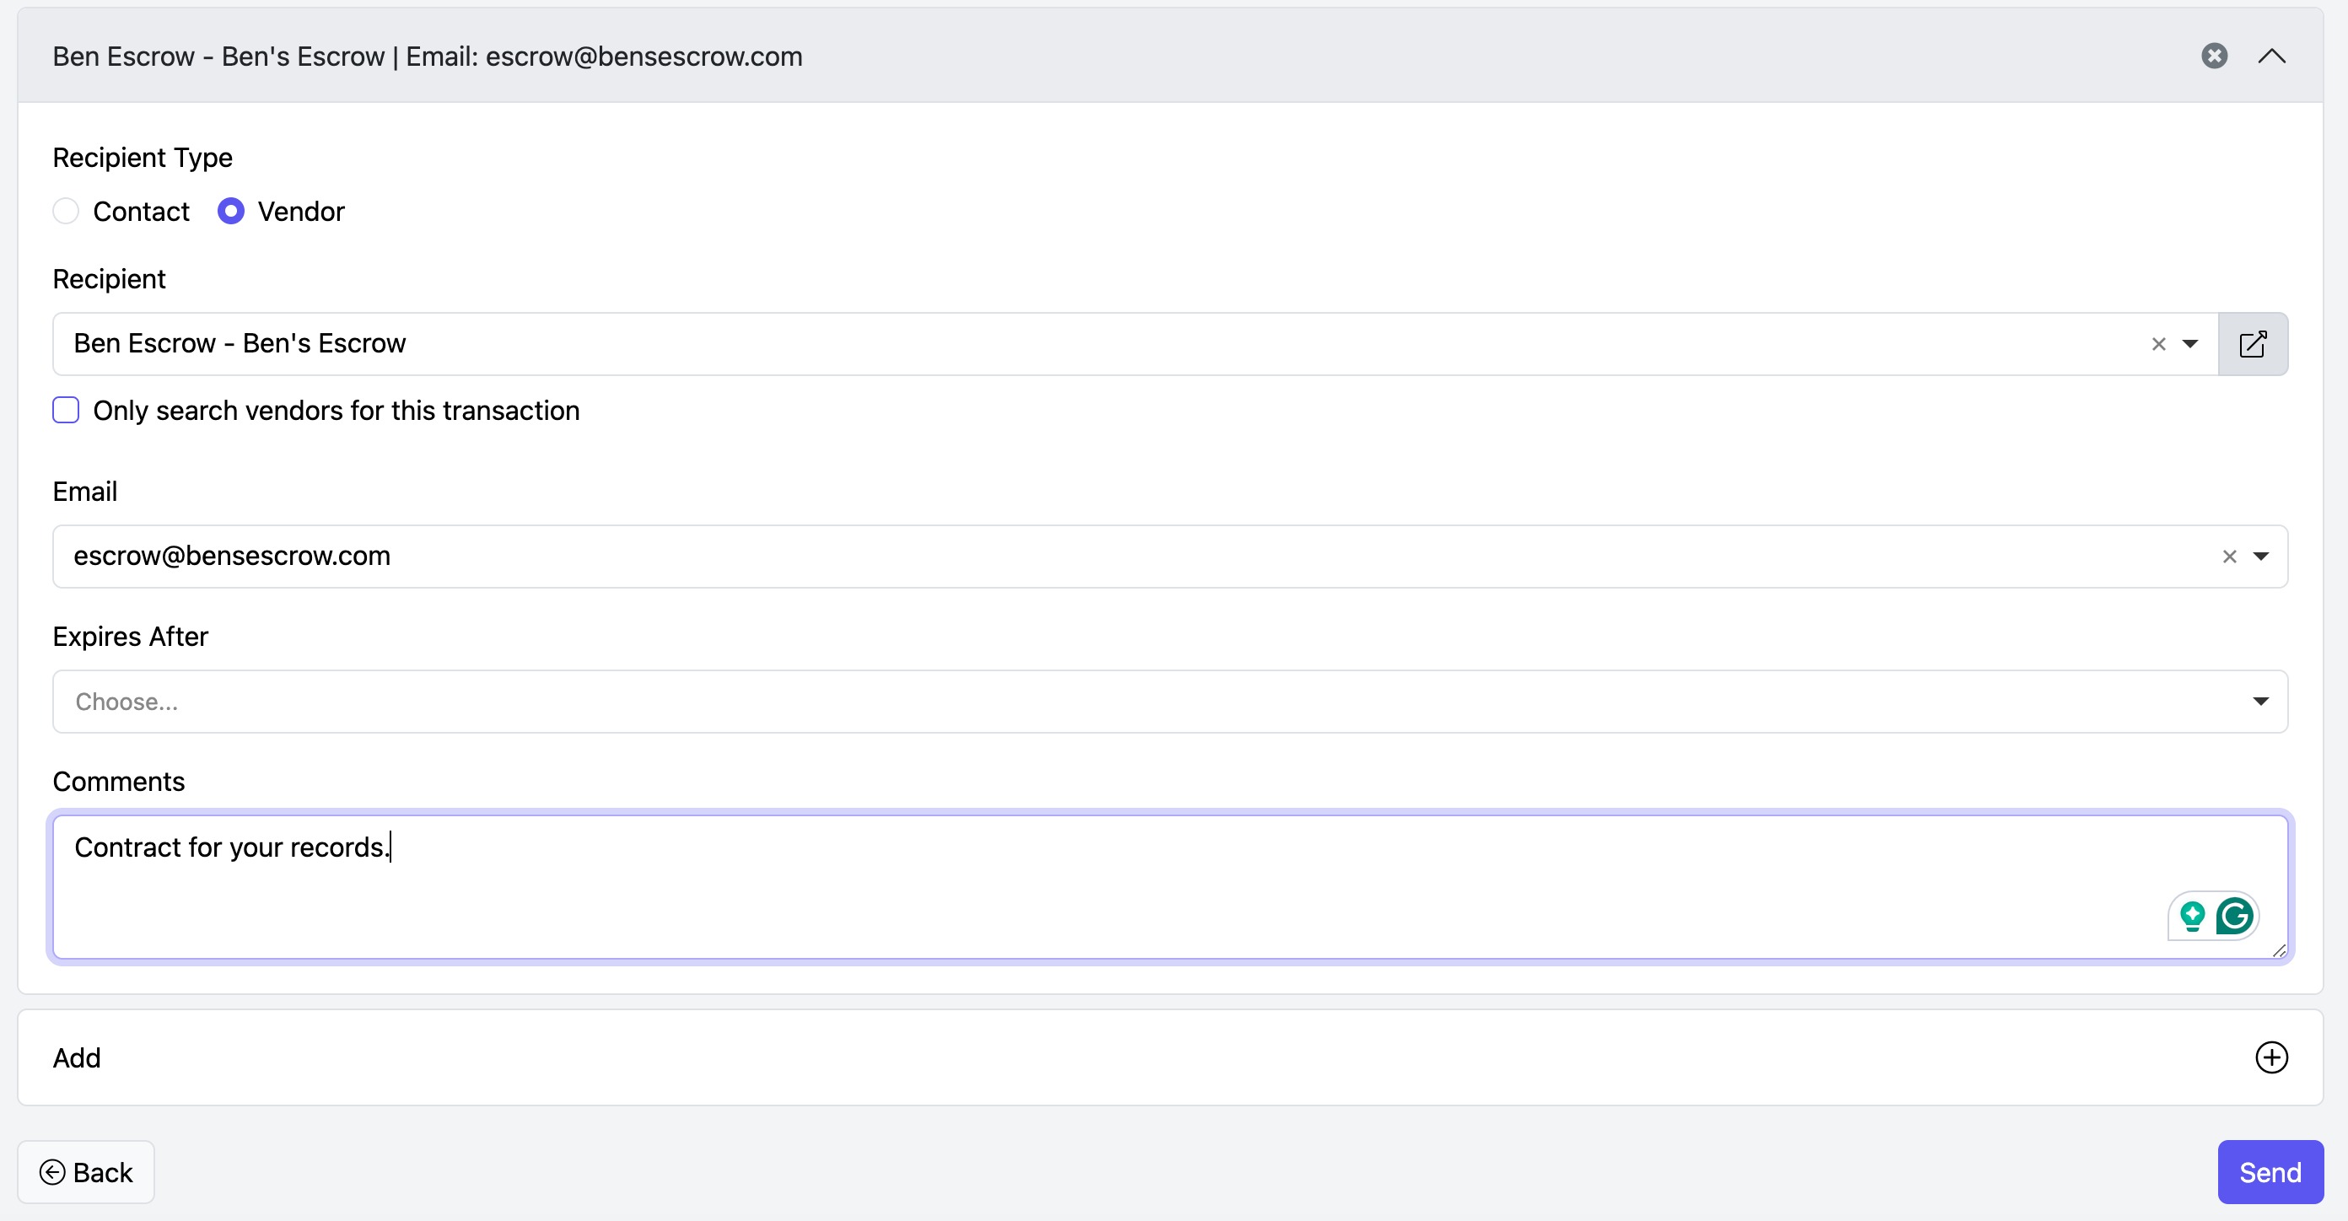The height and width of the screenshot is (1221, 2348).
Task: Clear the escrow@bensescrow.com email selection
Action: pos(2230,556)
